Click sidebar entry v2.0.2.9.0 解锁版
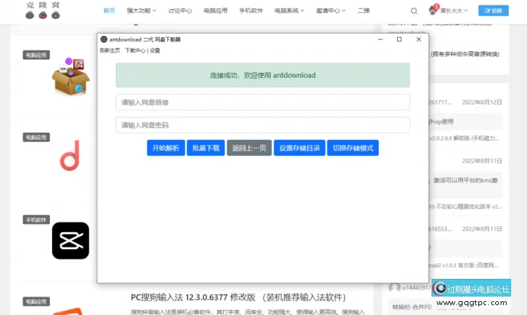The height and width of the screenshot is (315, 527). click(464, 138)
